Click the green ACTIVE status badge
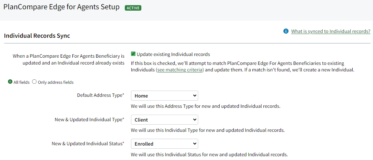Screen dimensions: 373x160 (133, 8)
